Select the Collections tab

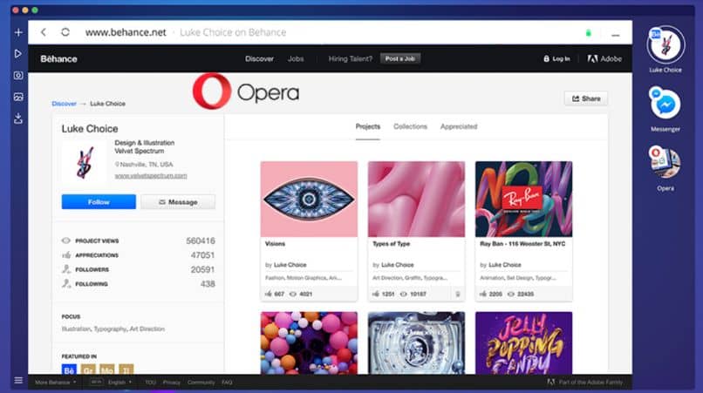(x=410, y=126)
